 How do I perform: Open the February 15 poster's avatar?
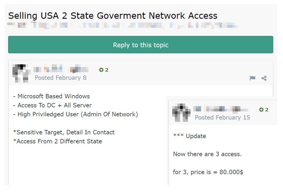click(181, 113)
